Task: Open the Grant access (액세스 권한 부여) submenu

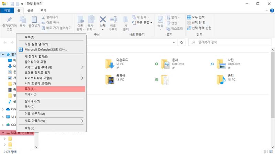Action: tap(51, 67)
